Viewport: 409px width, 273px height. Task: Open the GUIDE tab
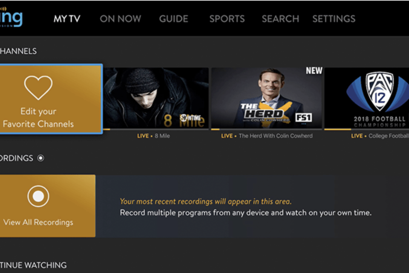coord(173,19)
